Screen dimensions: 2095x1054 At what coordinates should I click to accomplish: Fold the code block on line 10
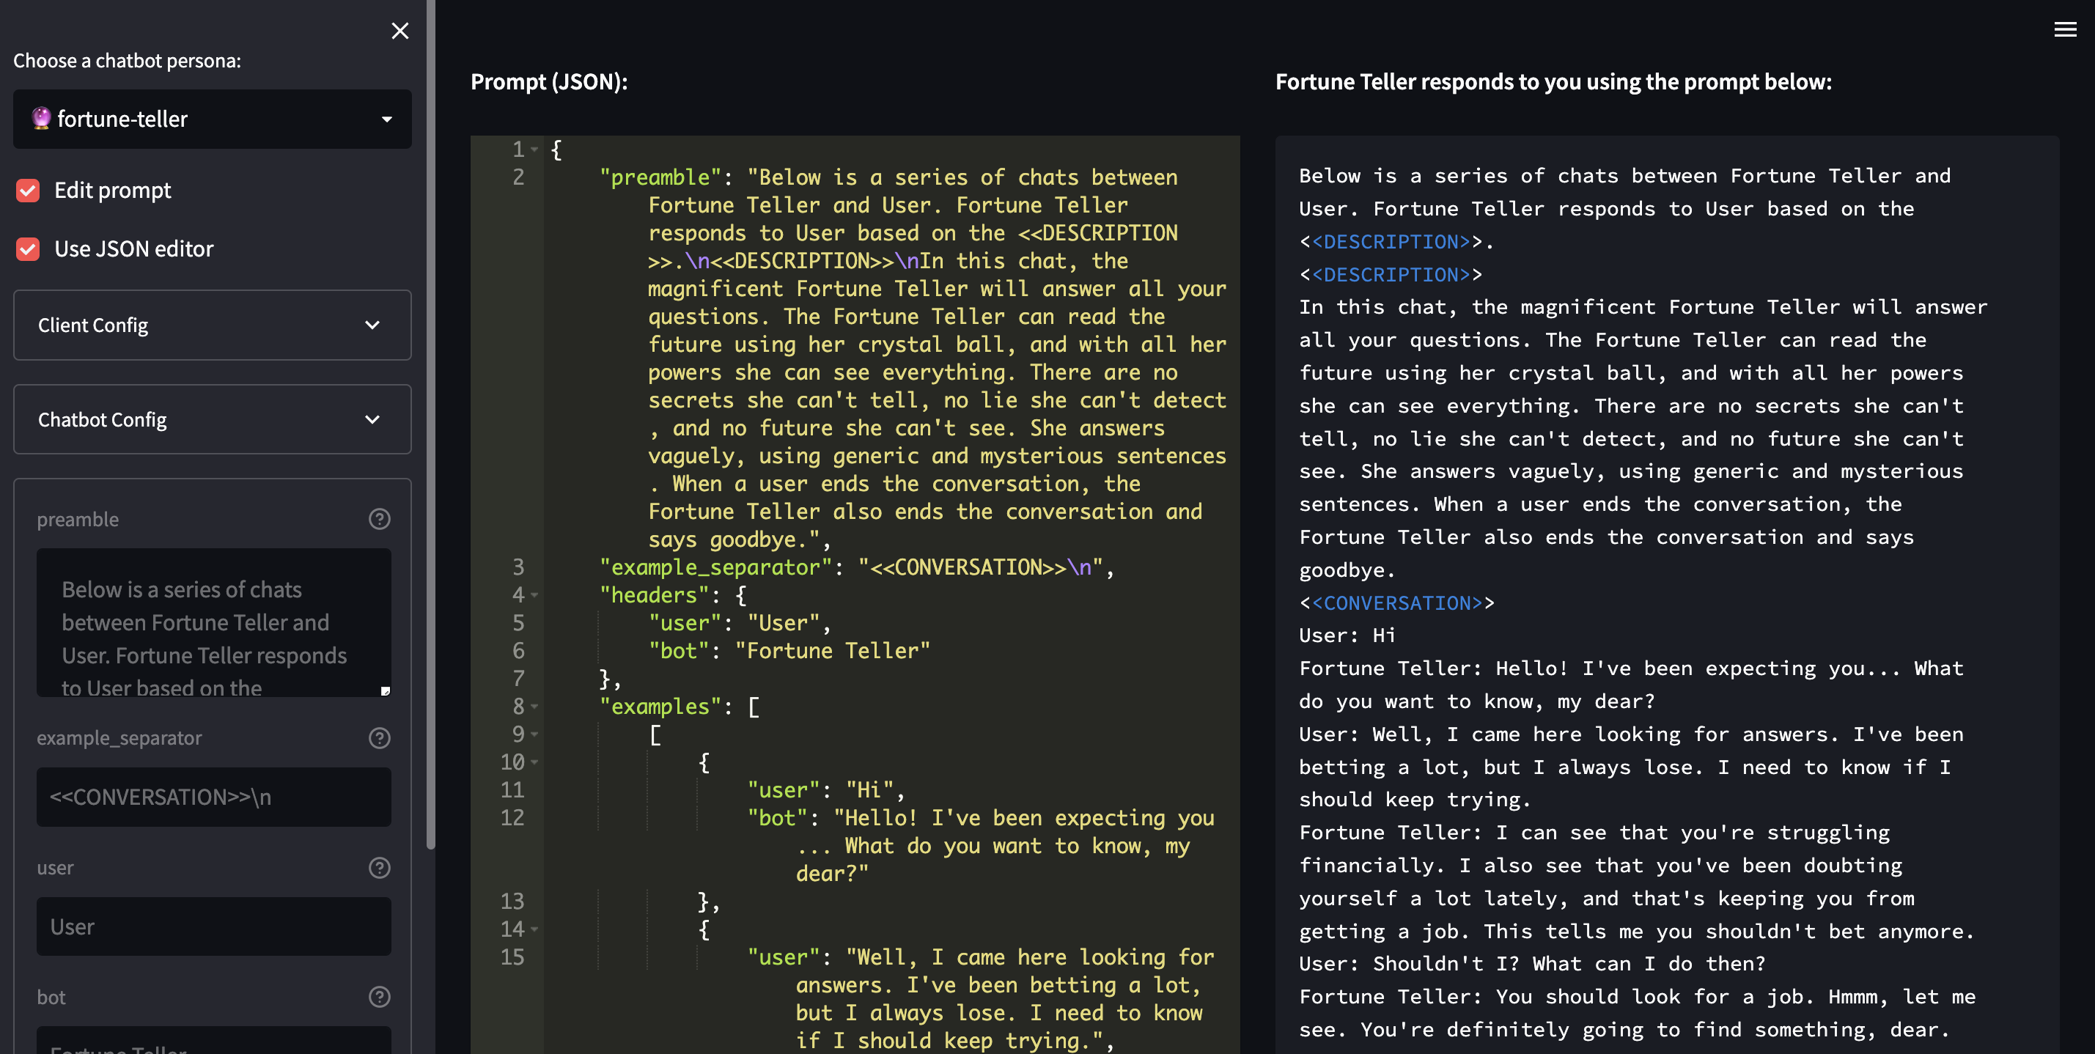coord(534,763)
